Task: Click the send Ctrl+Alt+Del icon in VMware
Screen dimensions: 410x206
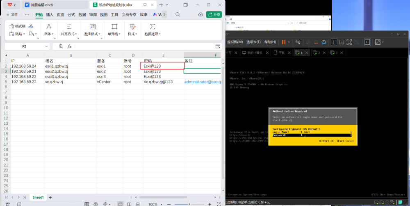Action: (x=298, y=42)
